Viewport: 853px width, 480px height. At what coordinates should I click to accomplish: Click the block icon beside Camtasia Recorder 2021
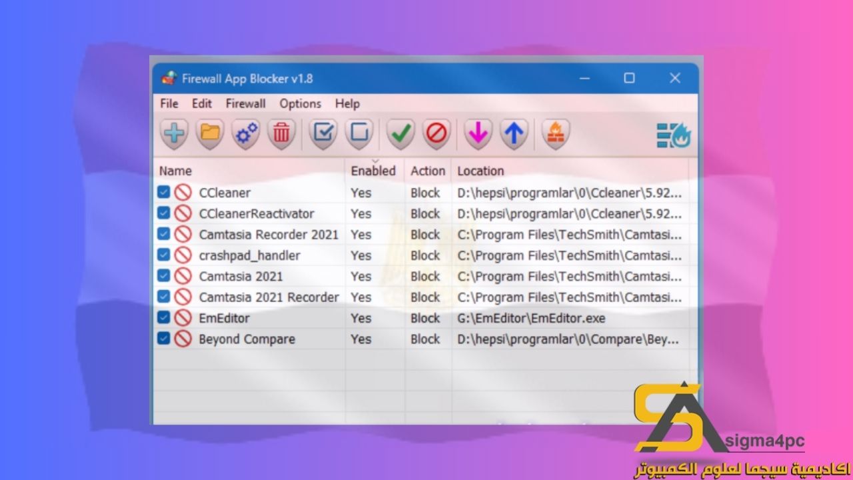pos(183,234)
